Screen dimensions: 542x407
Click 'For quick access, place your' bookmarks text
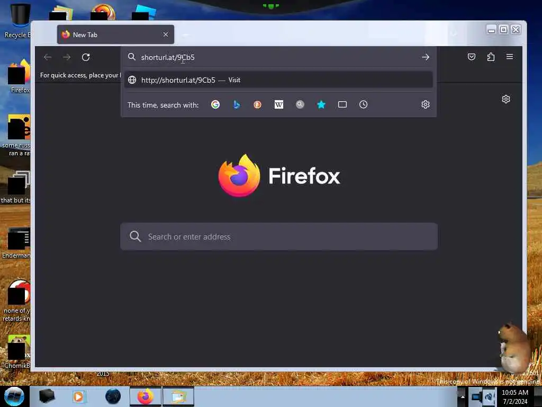[80, 75]
